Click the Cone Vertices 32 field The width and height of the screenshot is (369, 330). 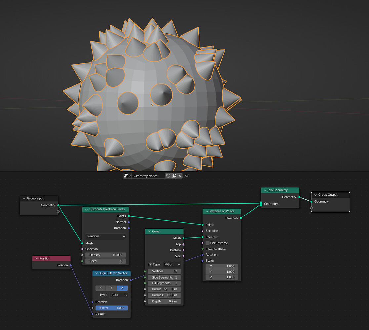(x=164, y=271)
